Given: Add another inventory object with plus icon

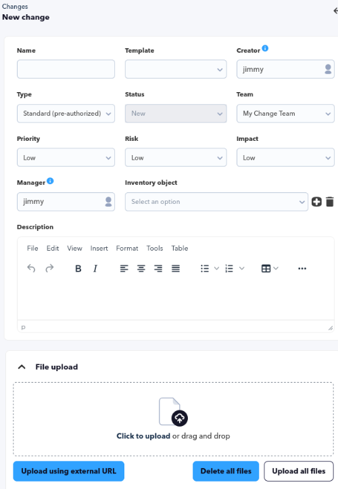Looking at the screenshot, I should tap(316, 202).
